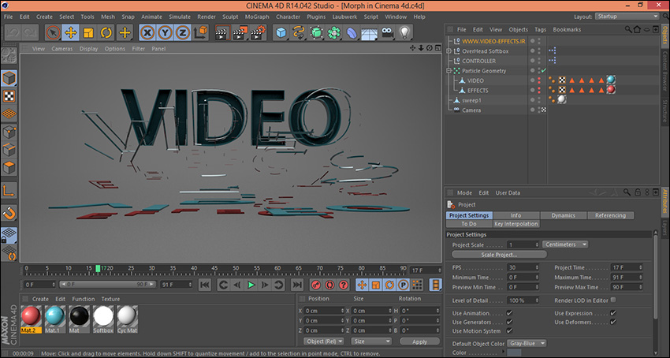Toggle Use Animation checkbox
The image size is (670, 358).
pos(509,313)
